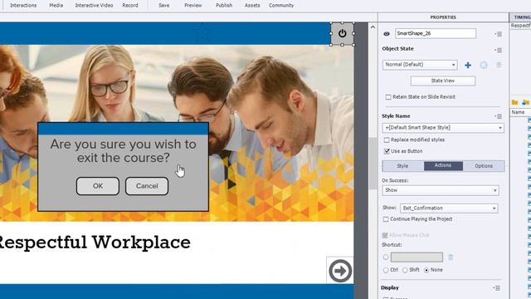Open Style Name section options menu
This screenshot has height=299, width=531.
point(498,116)
